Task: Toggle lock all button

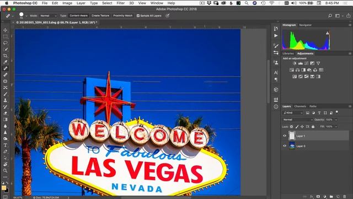Action: click(313, 127)
